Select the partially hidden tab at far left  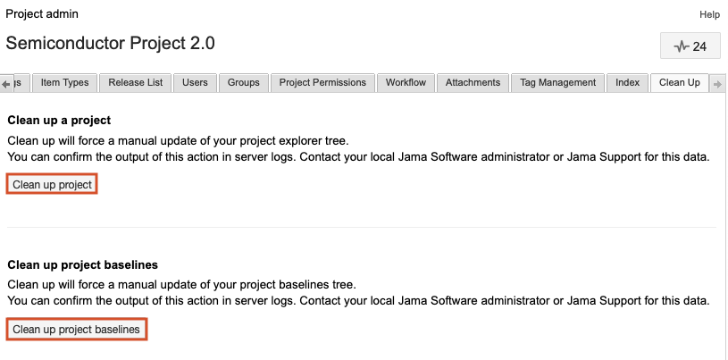point(23,82)
